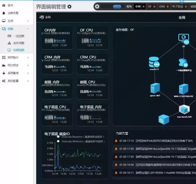Open the 邮箱_CPU chart card
The height and width of the screenshot is (184, 196).
click(93, 89)
